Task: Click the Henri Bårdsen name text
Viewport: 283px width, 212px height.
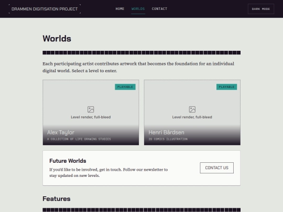Action: point(166,132)
